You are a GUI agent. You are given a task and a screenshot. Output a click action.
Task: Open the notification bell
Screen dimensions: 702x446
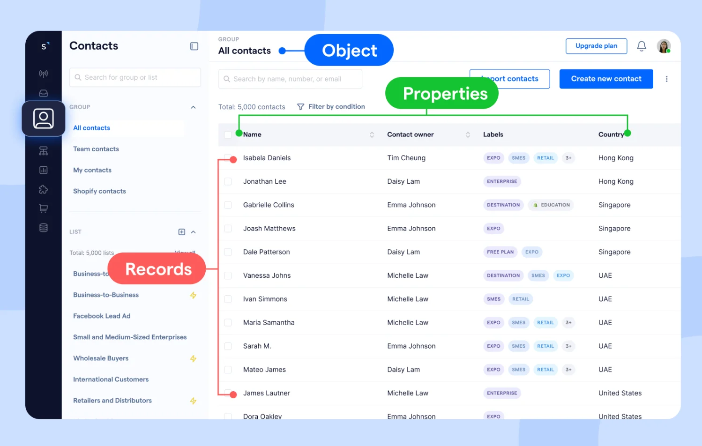click(x=641, y=46)
